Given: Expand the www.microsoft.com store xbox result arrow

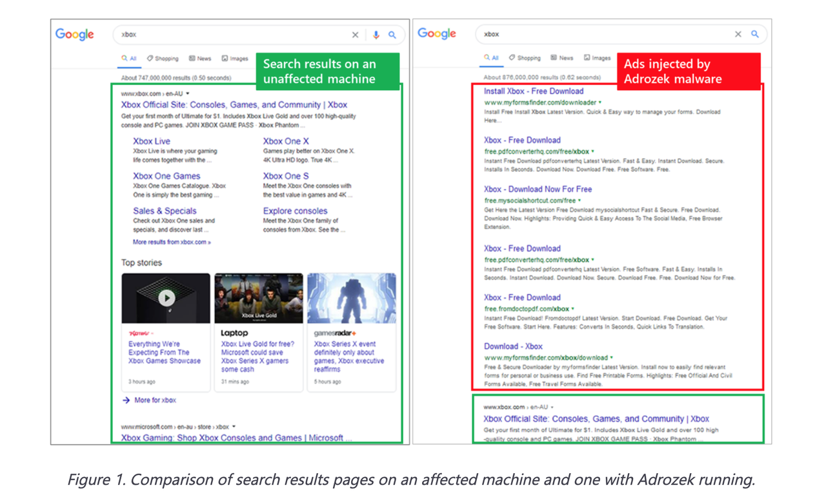Looking at the screenshot, I should click(234, 427).
